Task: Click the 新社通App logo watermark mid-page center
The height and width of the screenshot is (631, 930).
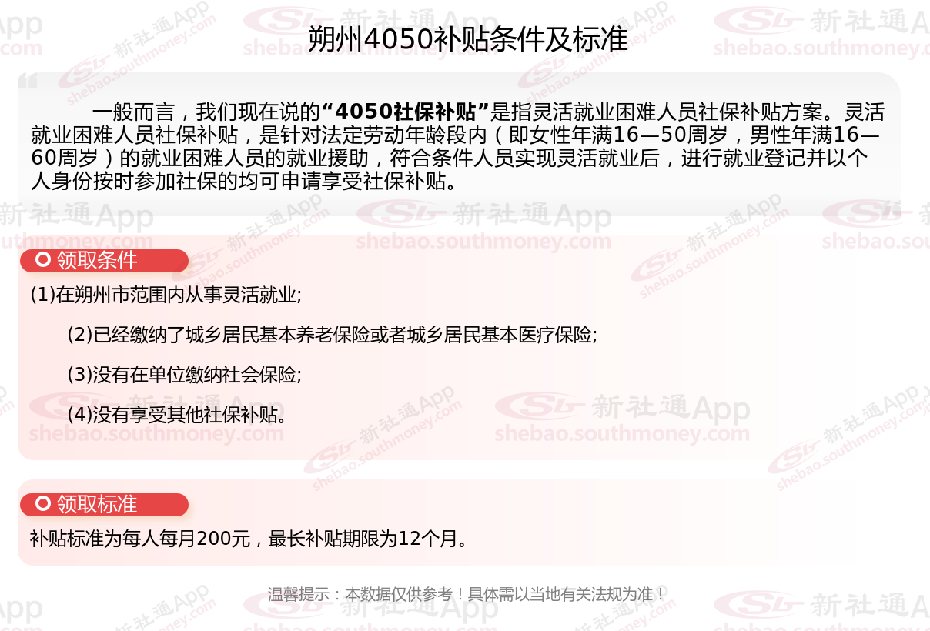Action: click(x=483, y=215)
